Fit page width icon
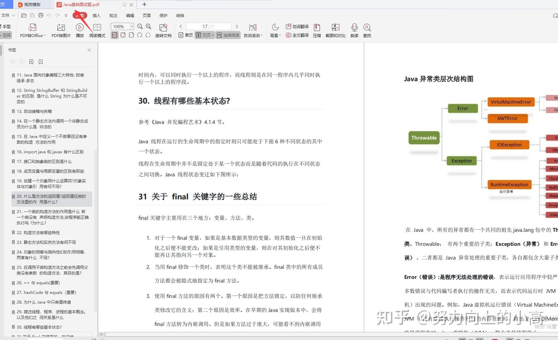 (131, 35)
